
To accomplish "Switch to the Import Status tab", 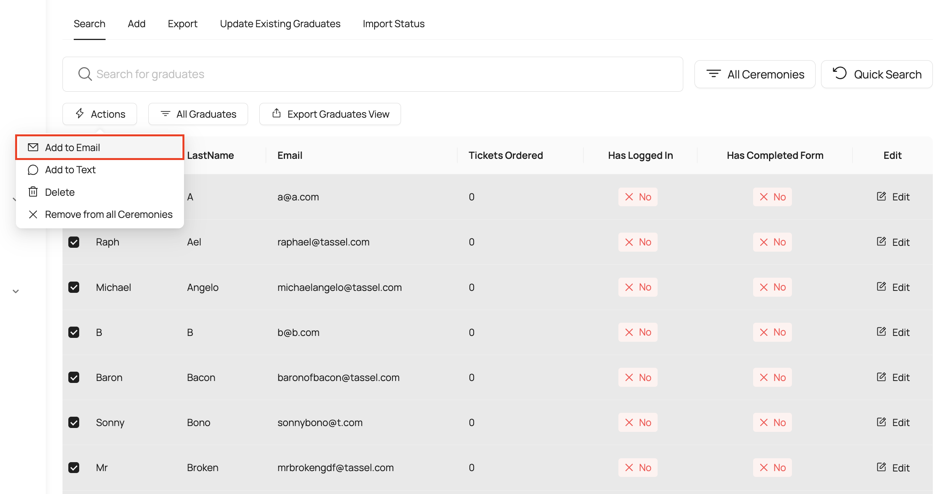I will coord(393,24).
